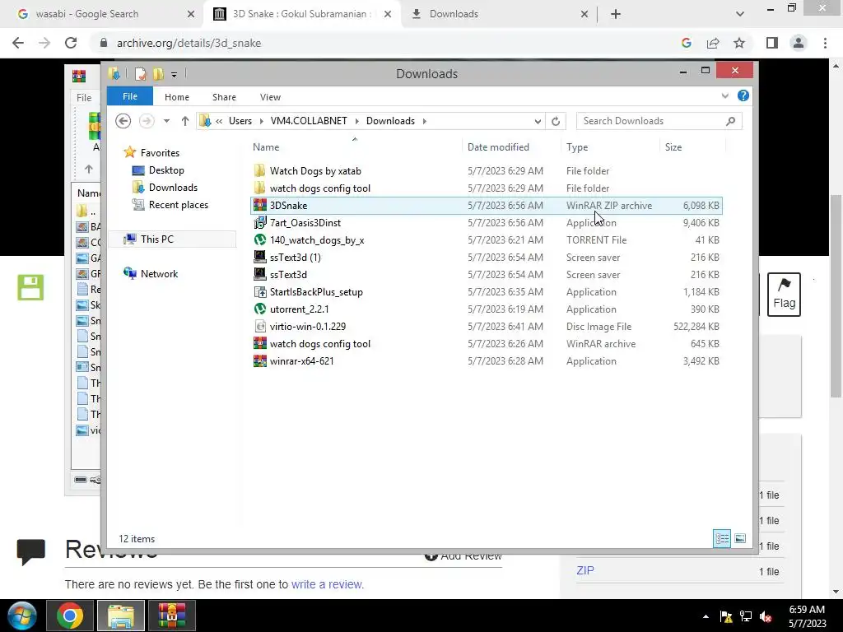Open a new Chrome tab
Screen dimensions: 843x632
click(616, 14)
